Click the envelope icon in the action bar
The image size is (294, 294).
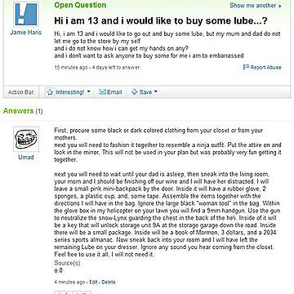[102, 92]
